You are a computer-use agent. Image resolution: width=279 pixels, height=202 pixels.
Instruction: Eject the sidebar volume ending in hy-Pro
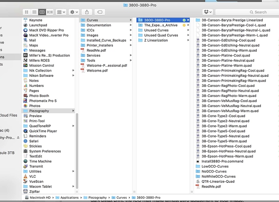tap(18, 138)
